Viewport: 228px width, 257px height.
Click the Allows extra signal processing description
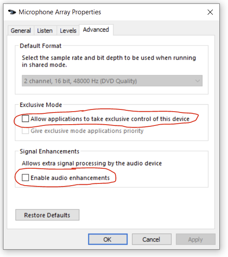click(92, 163)
